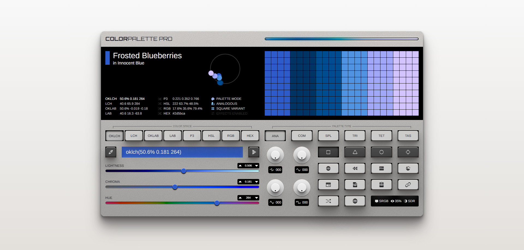Click the oklch color input field
The height and width of the screenshot is (250, 524).
coord(182,152)
